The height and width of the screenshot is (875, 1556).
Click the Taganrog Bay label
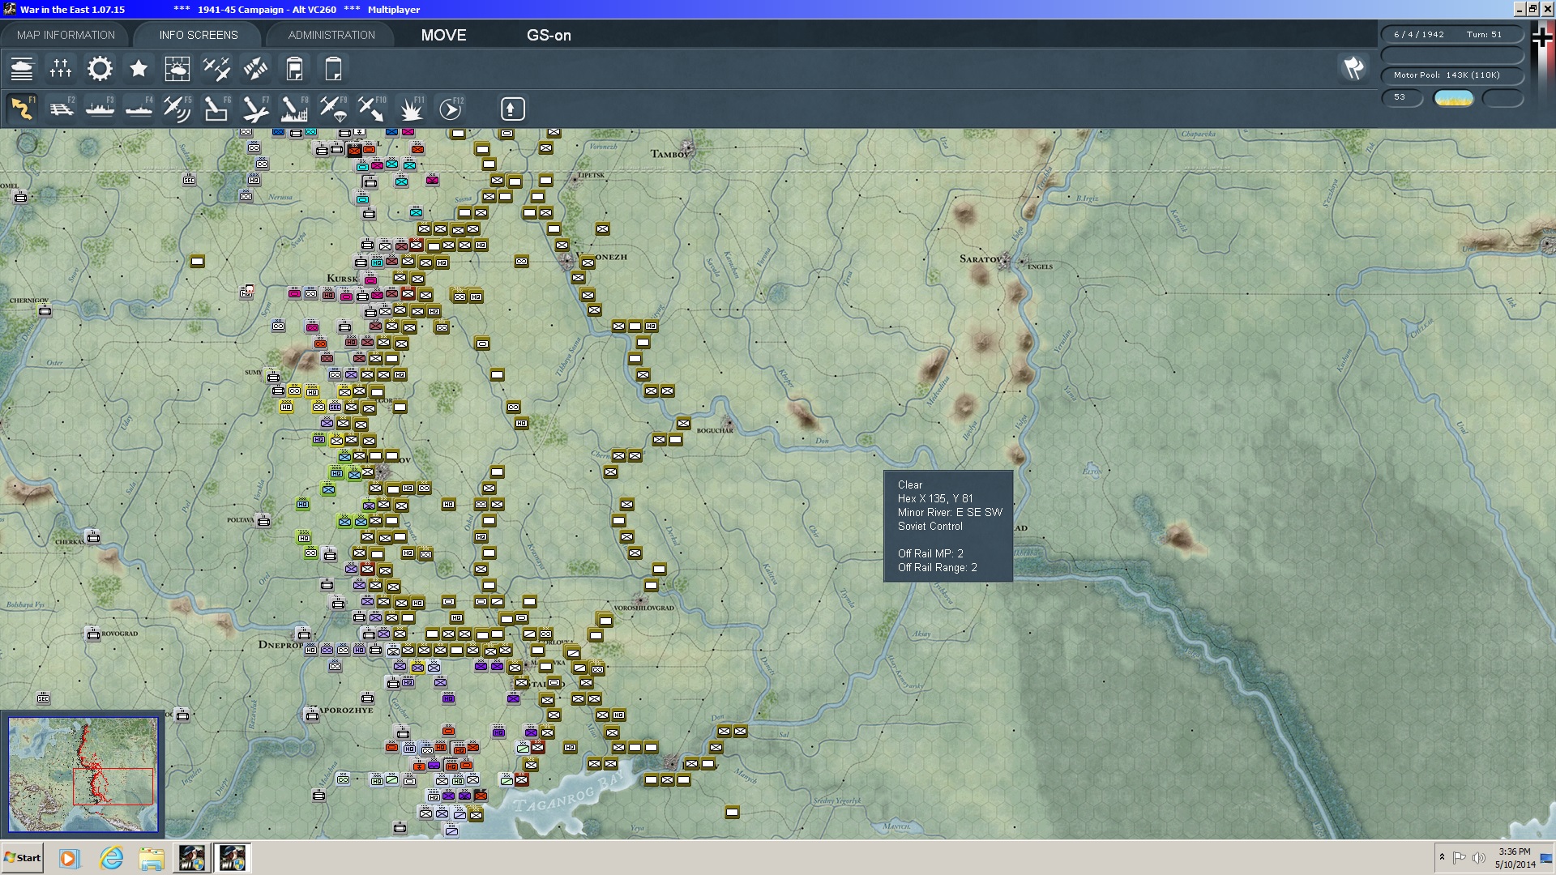click(x=569, y=794)
